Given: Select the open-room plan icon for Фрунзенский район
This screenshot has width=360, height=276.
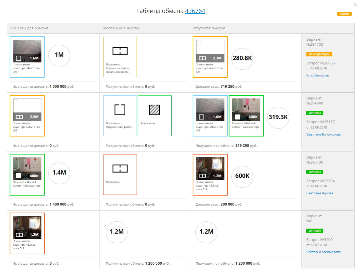Looking at the screenshot, I should click(x=120, y=110).
